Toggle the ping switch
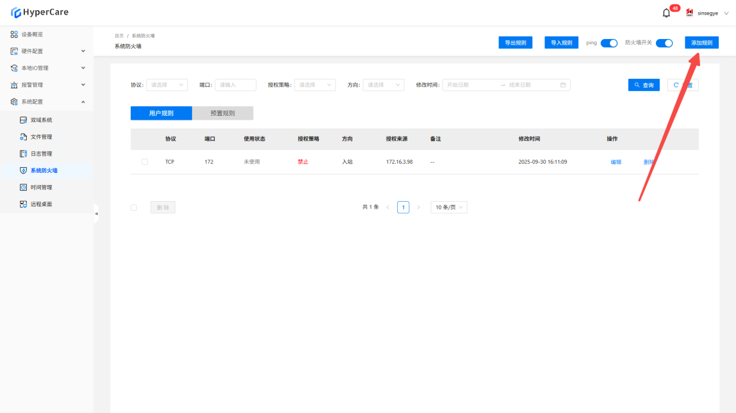 (609, 43)
